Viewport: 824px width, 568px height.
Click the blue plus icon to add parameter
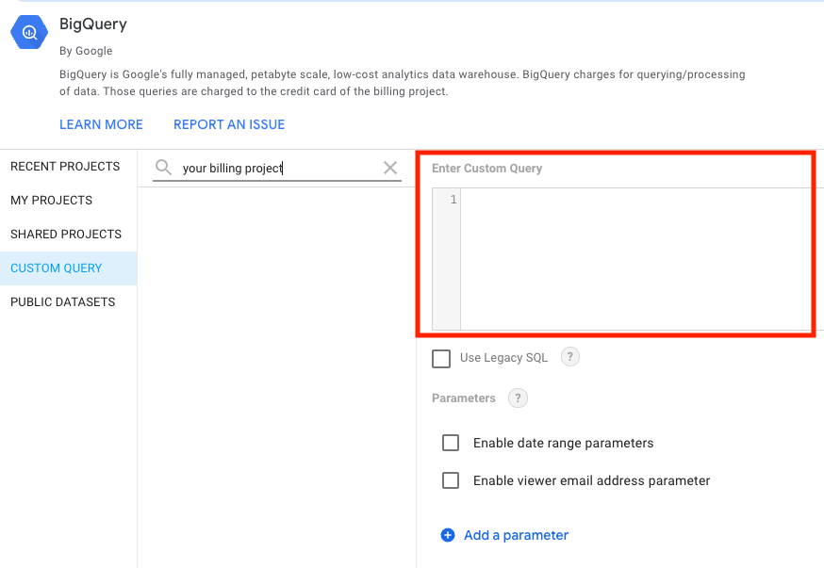[448, 535]
